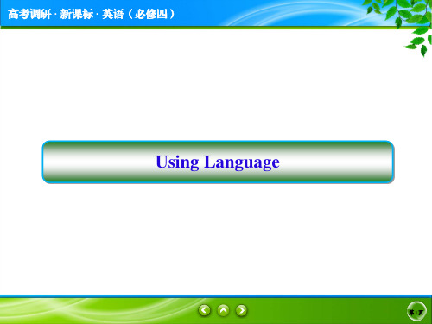Click the green gradient edge of the title banner
432x324 pixels.
[218, 178]
